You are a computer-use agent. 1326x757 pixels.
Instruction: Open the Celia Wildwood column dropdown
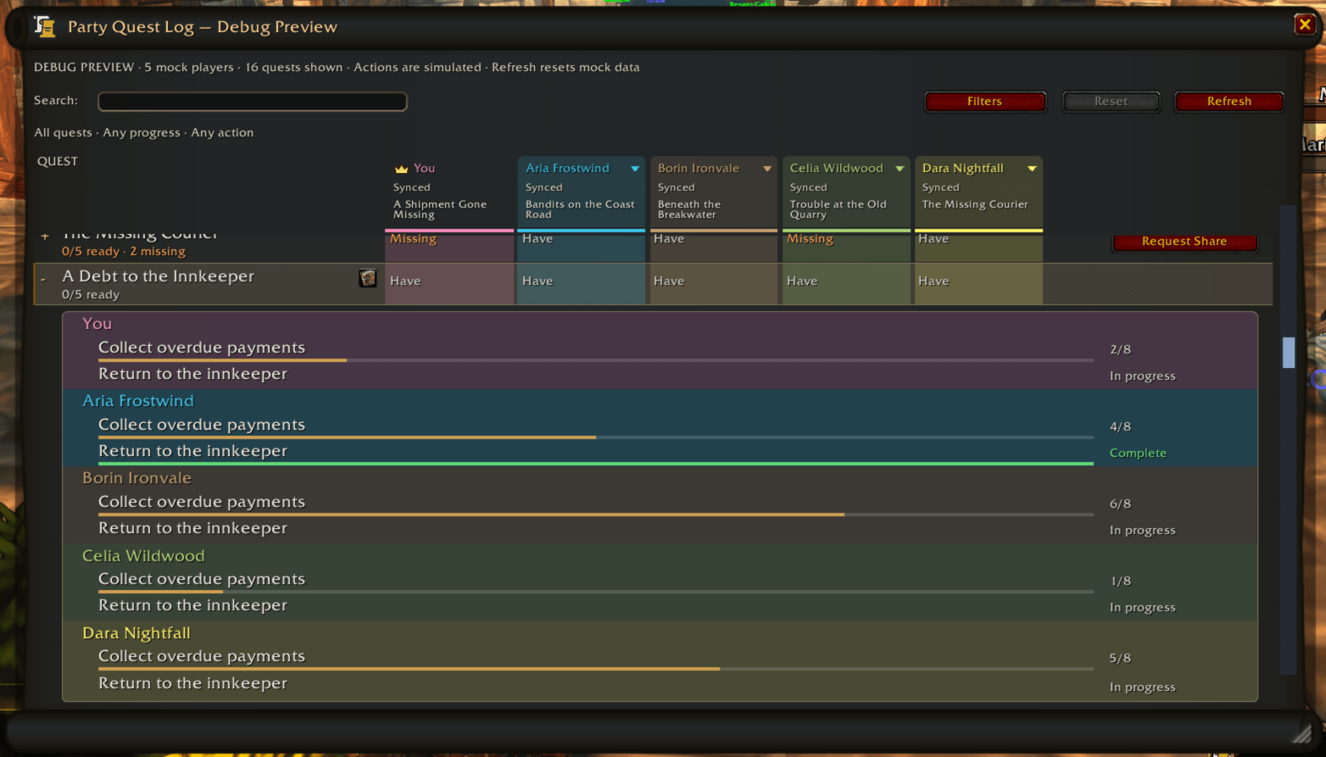900,169
